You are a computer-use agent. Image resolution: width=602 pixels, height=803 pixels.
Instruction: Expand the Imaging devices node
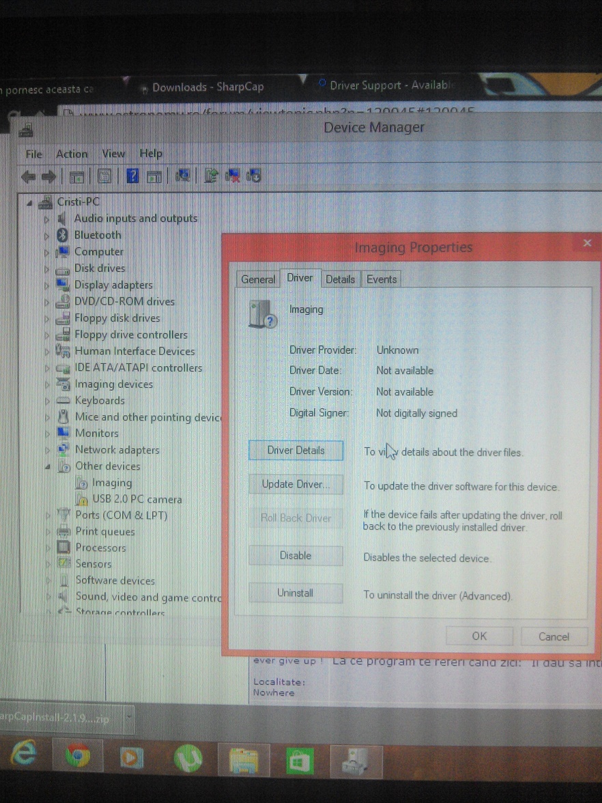(x=47, y=384)
